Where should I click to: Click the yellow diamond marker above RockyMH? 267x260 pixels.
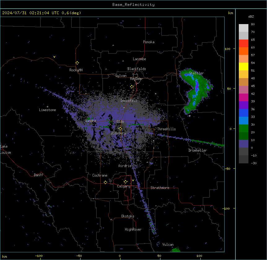pos(77,63)
